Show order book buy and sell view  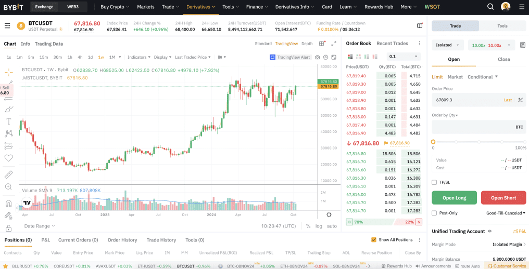click(350, 57)
